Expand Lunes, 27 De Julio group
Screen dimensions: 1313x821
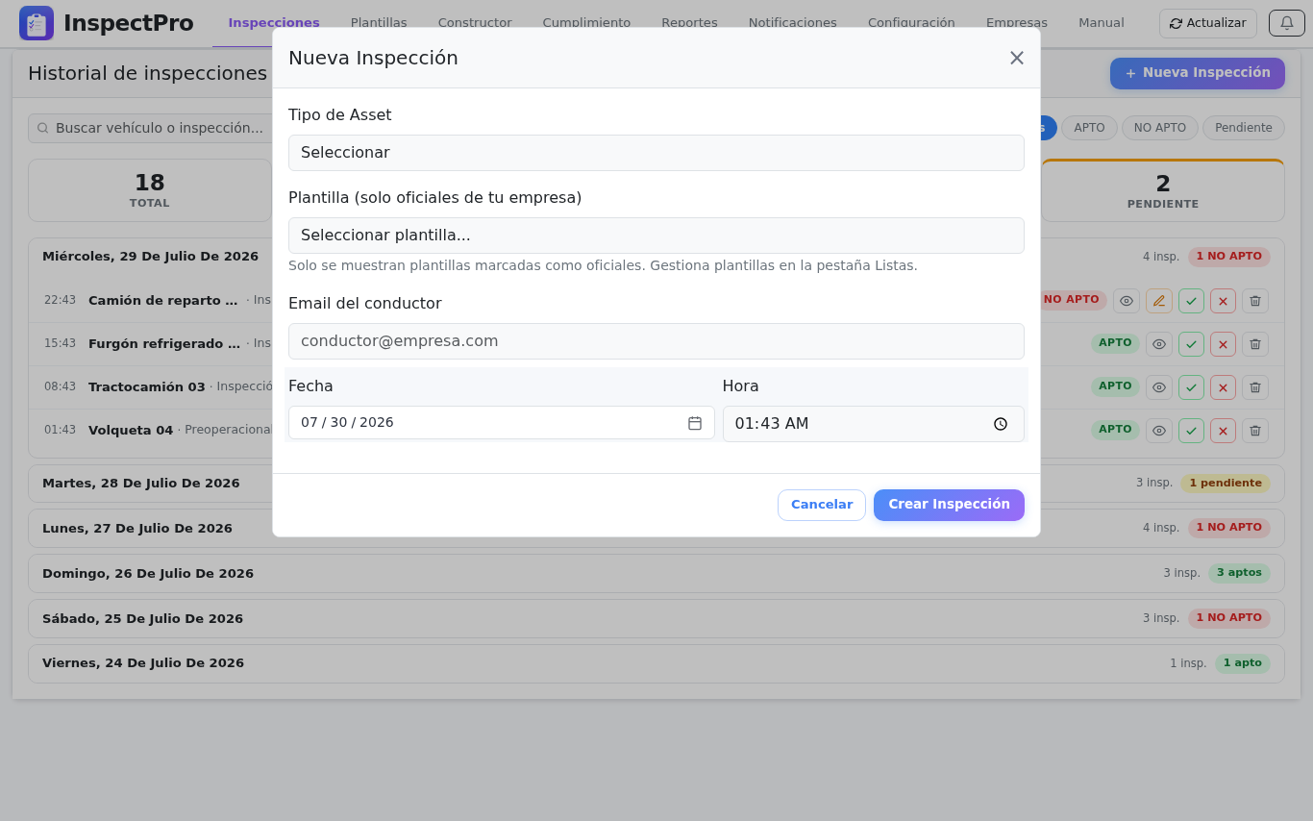656,529
